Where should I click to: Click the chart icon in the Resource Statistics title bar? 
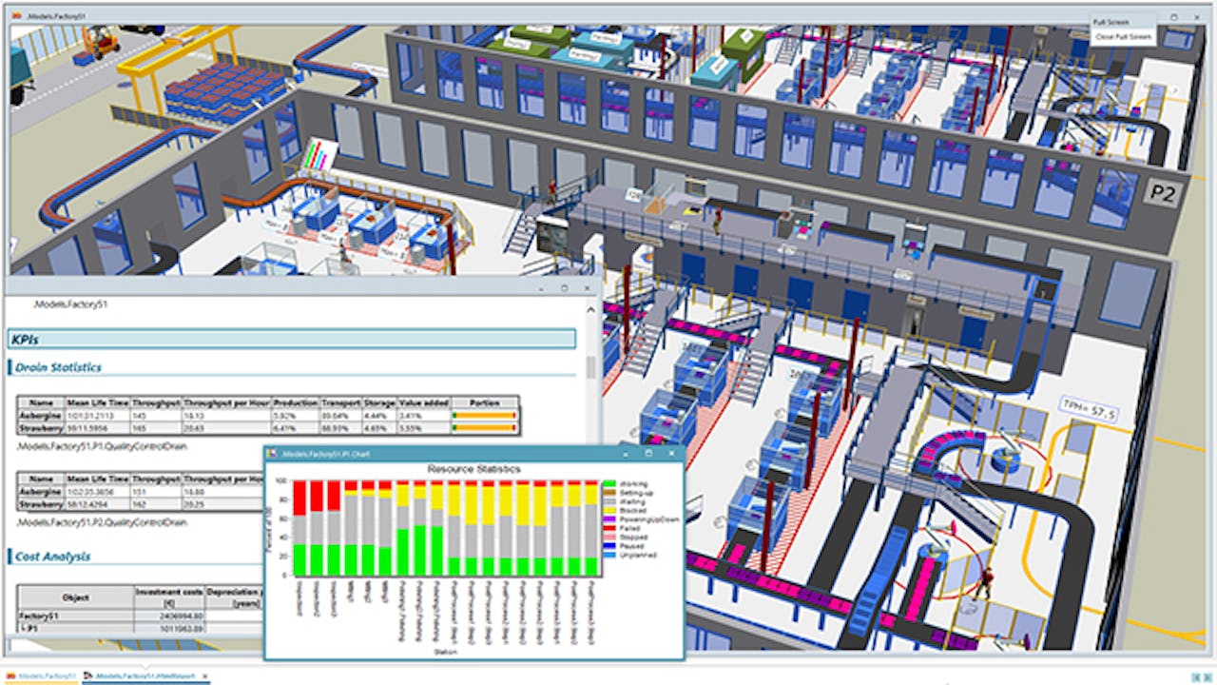(272, 455)
